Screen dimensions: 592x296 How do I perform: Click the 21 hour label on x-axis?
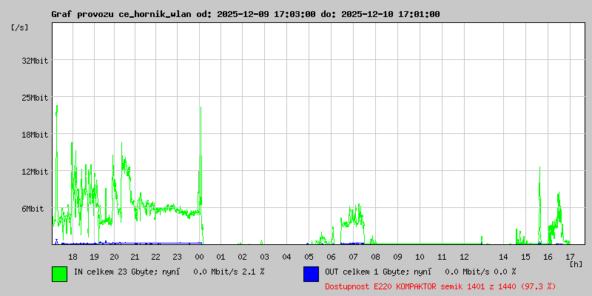click(x=135, y=257)
